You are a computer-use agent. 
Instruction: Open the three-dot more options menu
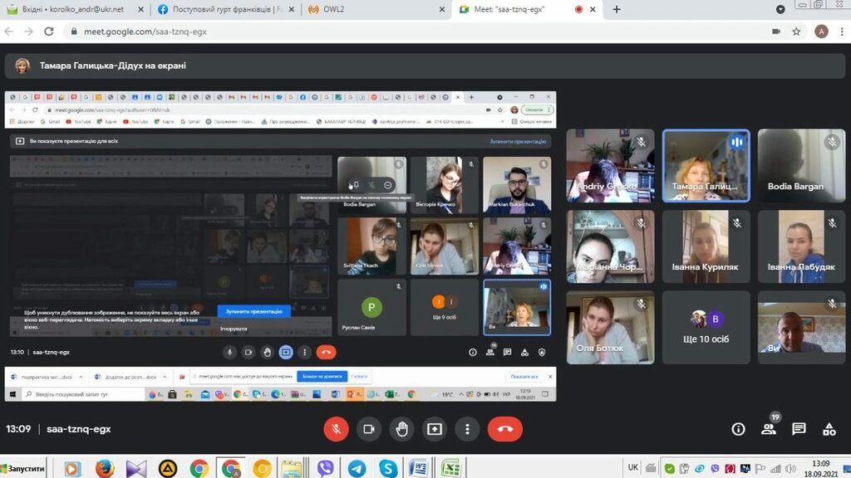(467, 429)
